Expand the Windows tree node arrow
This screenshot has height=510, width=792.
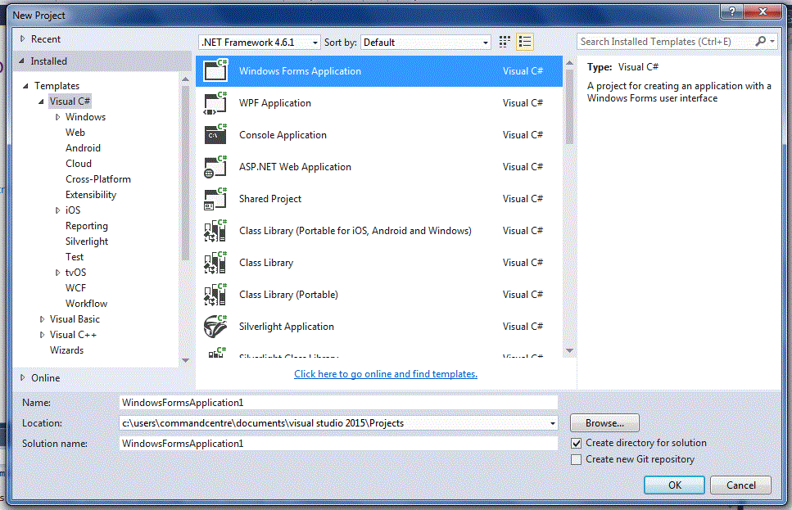[57, 117]
